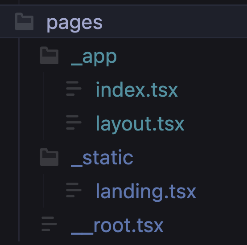Collapse the _app folder by its label
247x245 pixels.
[94, 58]
